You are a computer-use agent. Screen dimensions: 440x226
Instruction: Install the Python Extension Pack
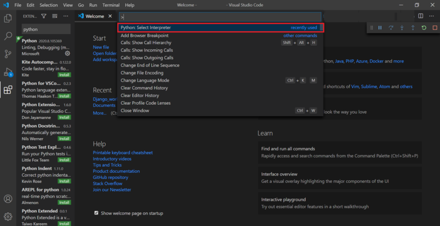click(64, 117)
